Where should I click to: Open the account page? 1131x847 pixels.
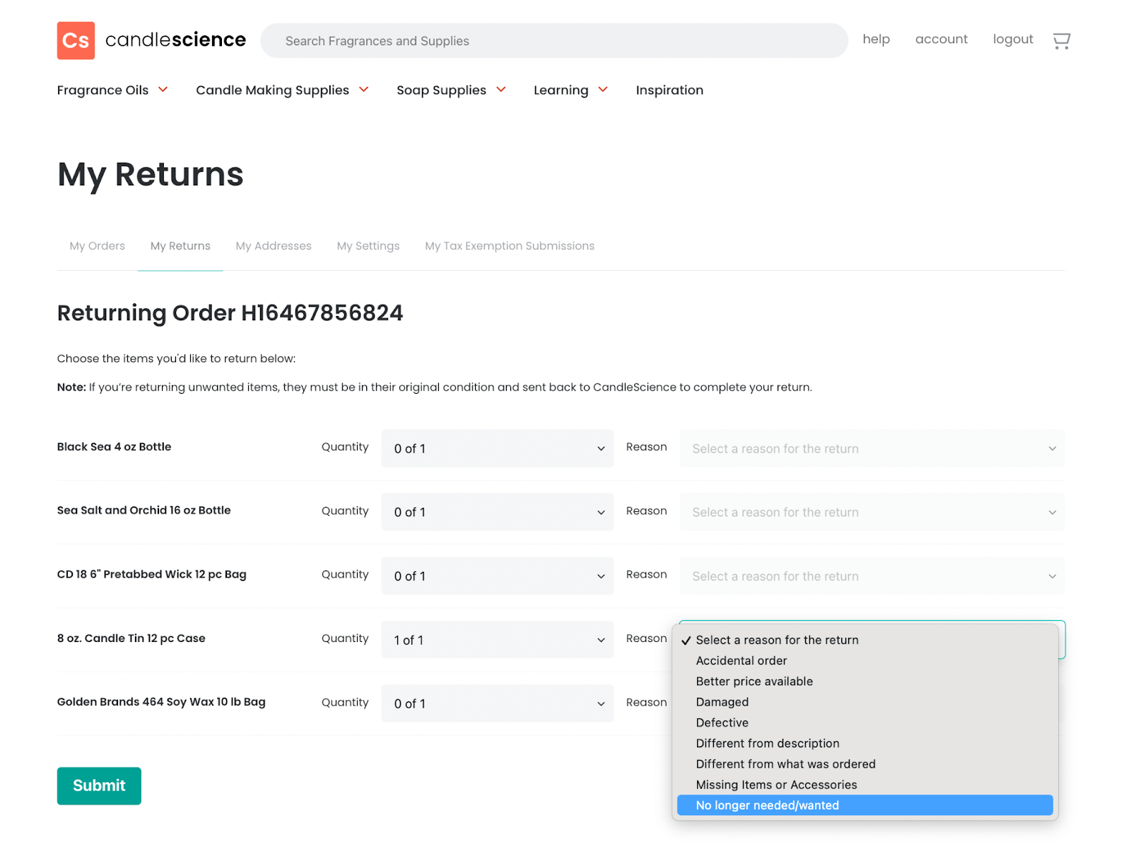pyautogui.click(x=941, y=39)
